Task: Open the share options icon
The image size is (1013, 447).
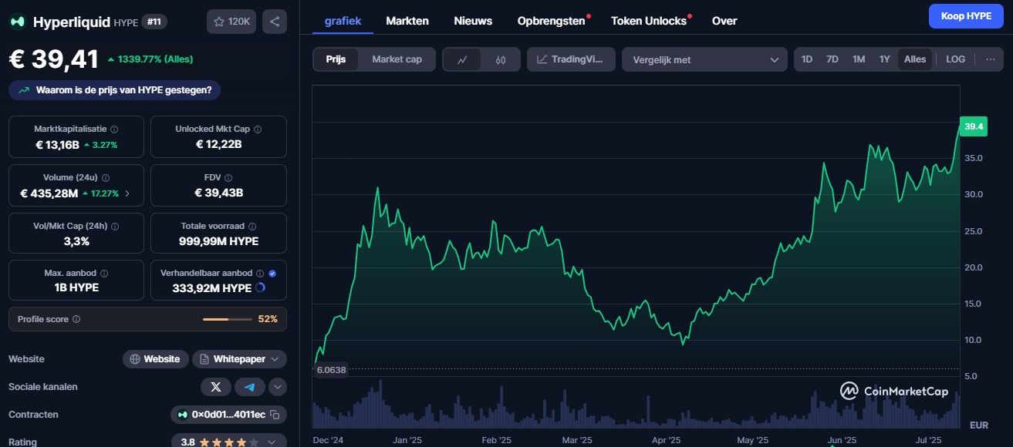Action: (x=274, y=22)
